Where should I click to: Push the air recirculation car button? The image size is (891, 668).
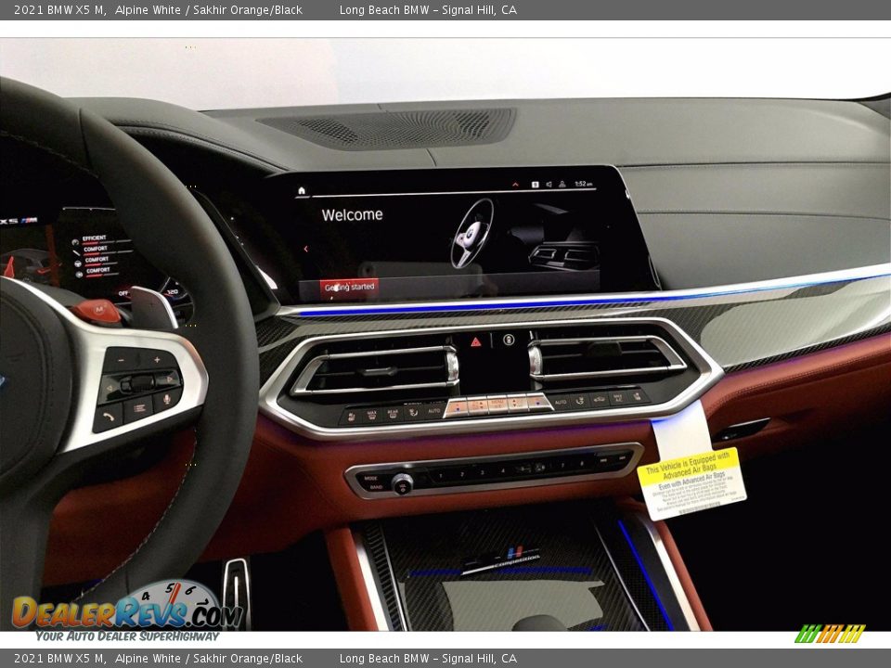[x=600, y=399]
